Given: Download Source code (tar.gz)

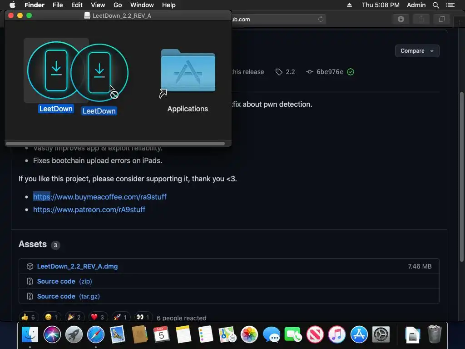Looking at the screenshot, I should [68, 296].
